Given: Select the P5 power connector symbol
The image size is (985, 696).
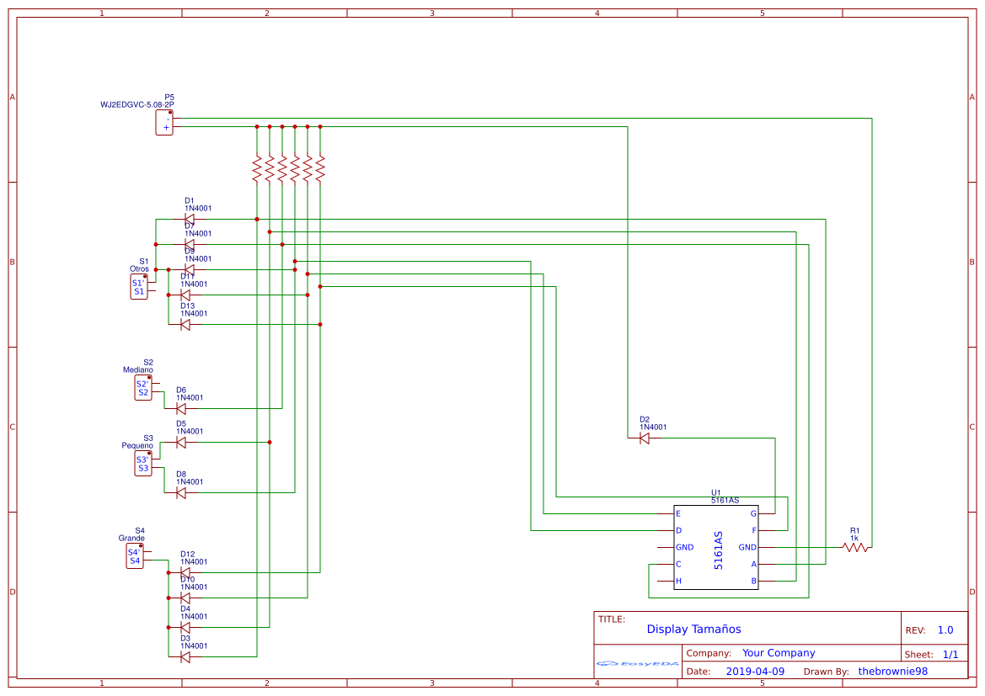Looking at the screenshot, I should pyautogui.click(x=164, y=123).
